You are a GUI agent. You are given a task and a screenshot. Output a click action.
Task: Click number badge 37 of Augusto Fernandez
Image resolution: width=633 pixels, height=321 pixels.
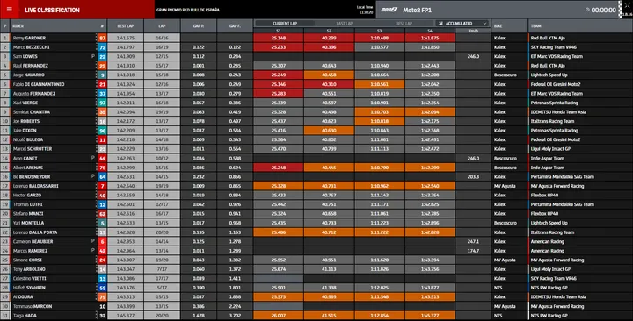[x=102, y=94]
